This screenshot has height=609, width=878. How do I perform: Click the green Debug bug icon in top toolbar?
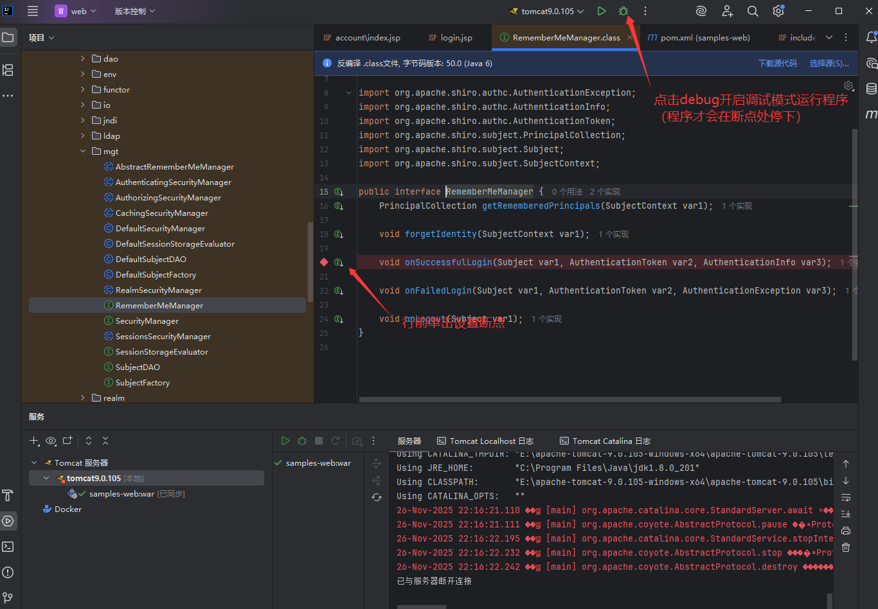623,11
